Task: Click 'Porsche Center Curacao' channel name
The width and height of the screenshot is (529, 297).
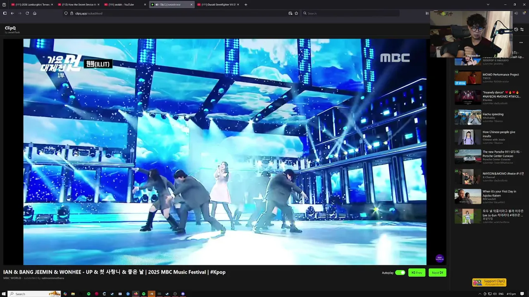Action: [x=496, y=159]
